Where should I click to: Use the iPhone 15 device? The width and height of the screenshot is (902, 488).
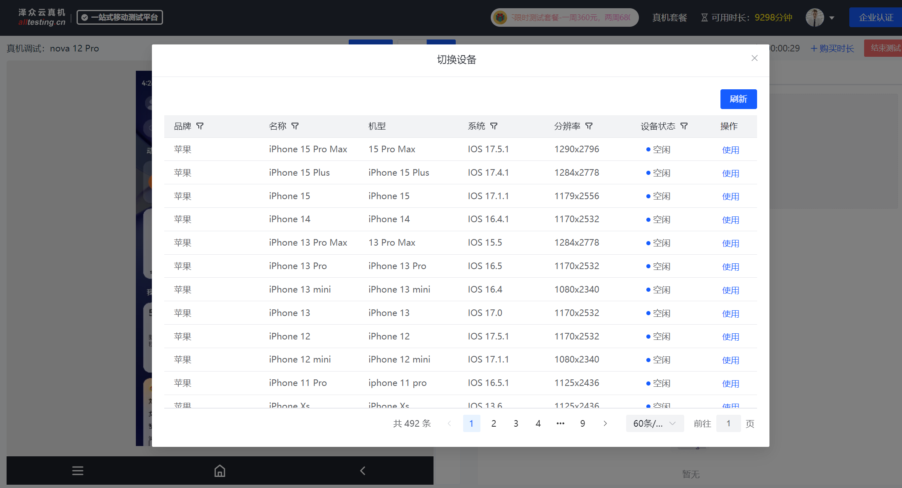(x=731, y=196)
